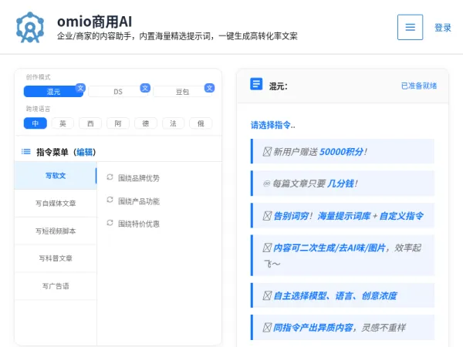Click the 登录 login link
Screen dimensions: 463x347
[x=443, y=28]
